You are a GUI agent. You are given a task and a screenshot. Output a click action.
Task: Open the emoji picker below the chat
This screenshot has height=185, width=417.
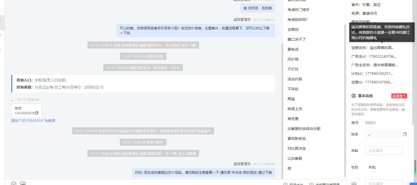tap(14, 183)
